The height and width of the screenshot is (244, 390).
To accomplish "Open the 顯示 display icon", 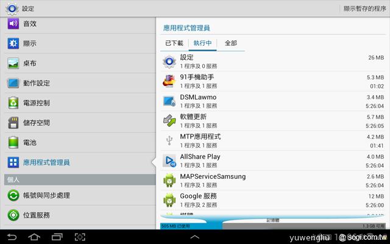I will click(x=13, y=43).
